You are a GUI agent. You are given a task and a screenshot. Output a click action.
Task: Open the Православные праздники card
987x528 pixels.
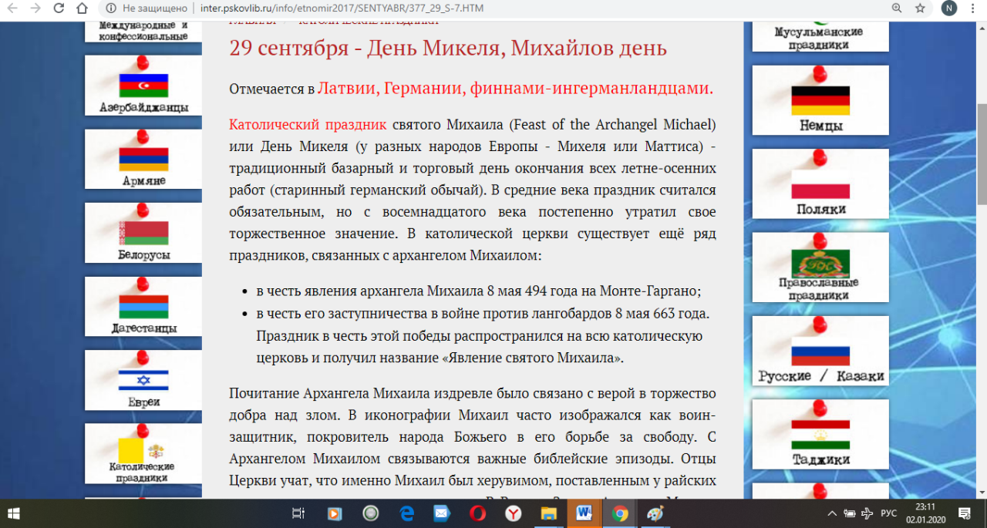pos(820,267)
